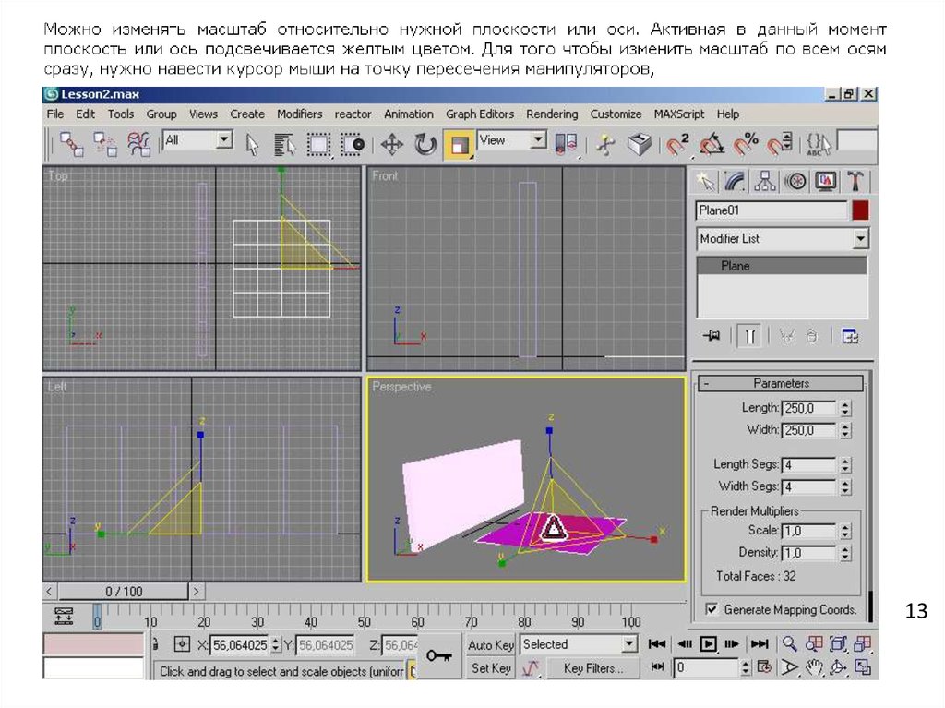Open the Rendering menu
The image size is (945, 708).
551,114
